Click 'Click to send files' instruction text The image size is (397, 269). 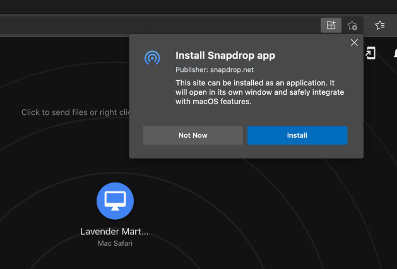click(x=76, y=112)
